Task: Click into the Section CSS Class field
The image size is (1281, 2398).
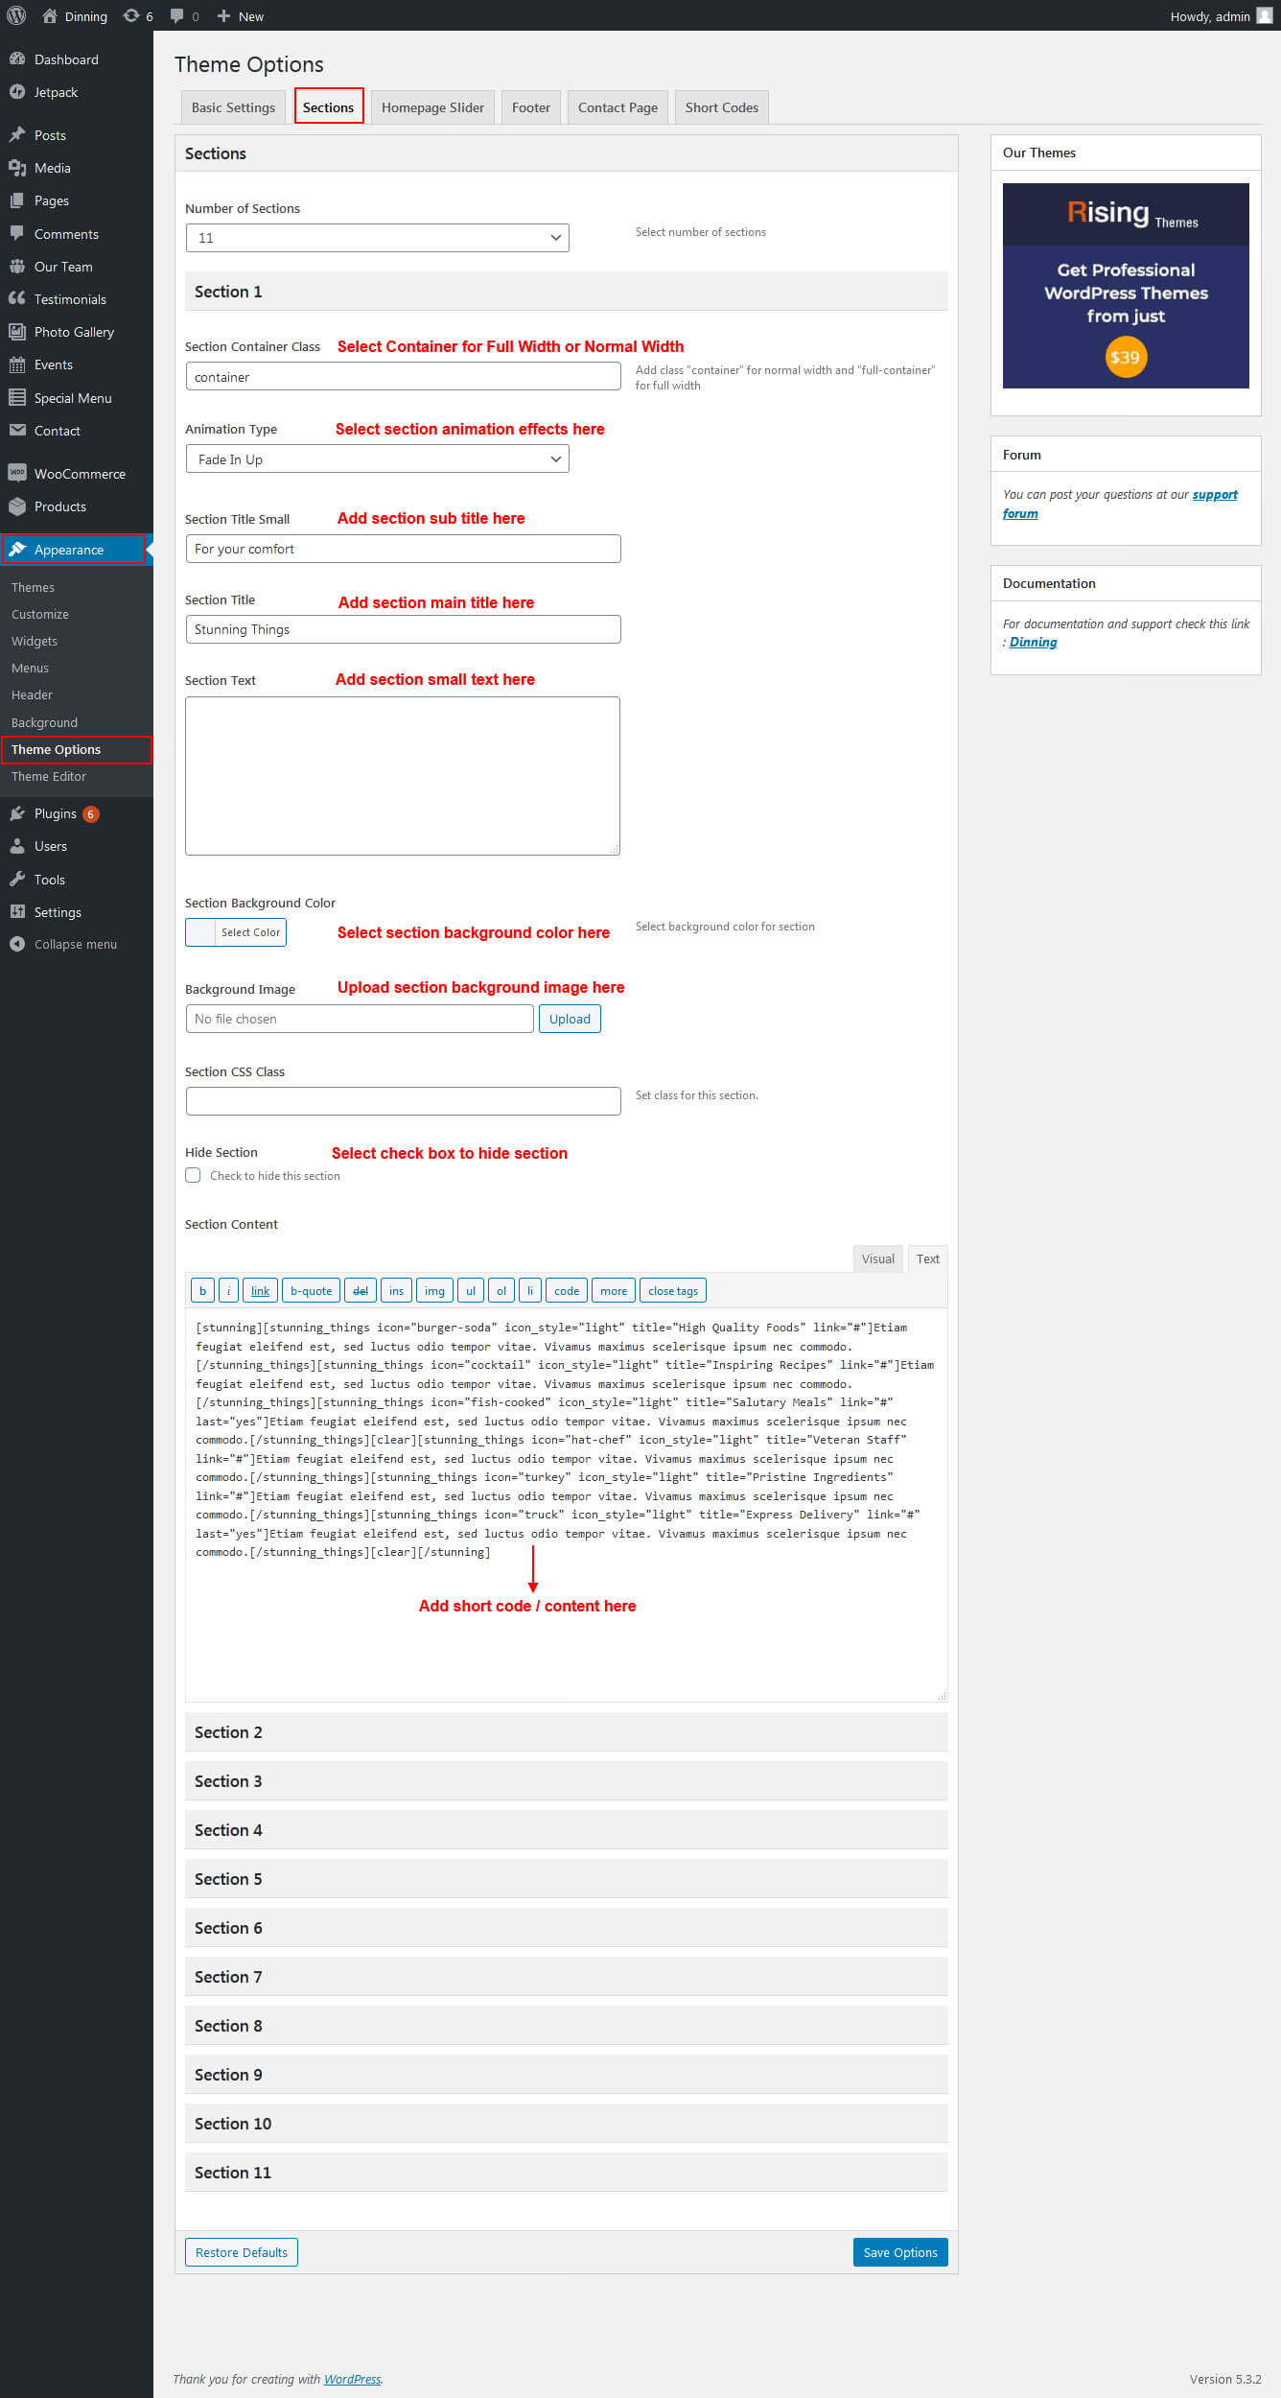Action: (x=403, y=1101)
